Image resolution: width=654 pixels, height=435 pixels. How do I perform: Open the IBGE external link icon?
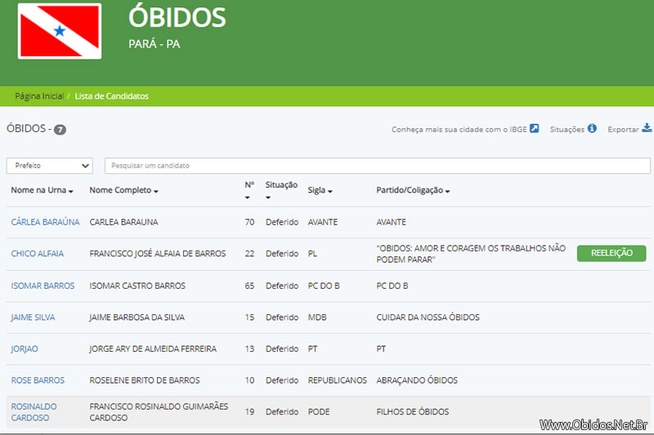point(535,128)
